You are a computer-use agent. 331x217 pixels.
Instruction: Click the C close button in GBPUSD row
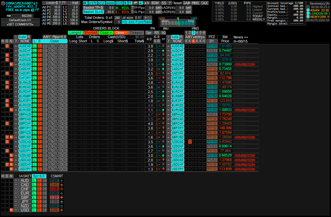[45, 137]
